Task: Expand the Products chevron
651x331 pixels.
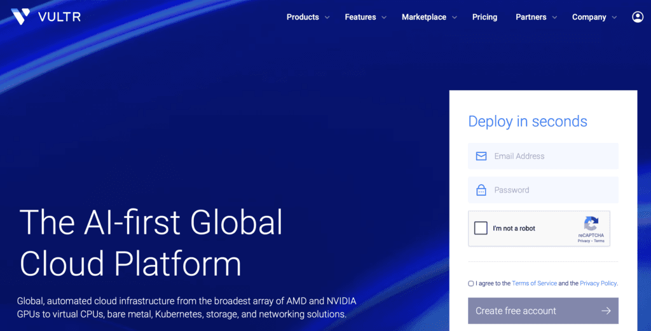Action: pyautogui.click(x=327, y=17)
